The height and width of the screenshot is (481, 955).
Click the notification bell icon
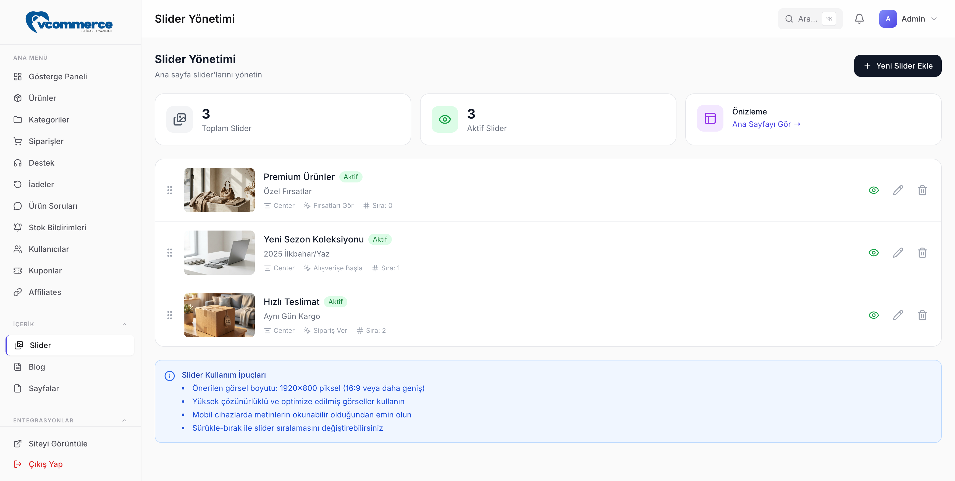859,19
